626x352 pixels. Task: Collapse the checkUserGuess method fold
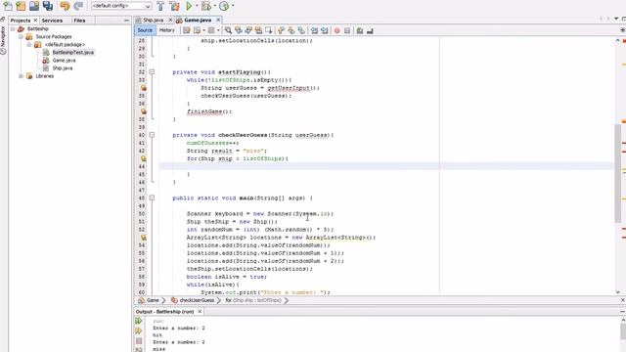[x=152, y=135]
